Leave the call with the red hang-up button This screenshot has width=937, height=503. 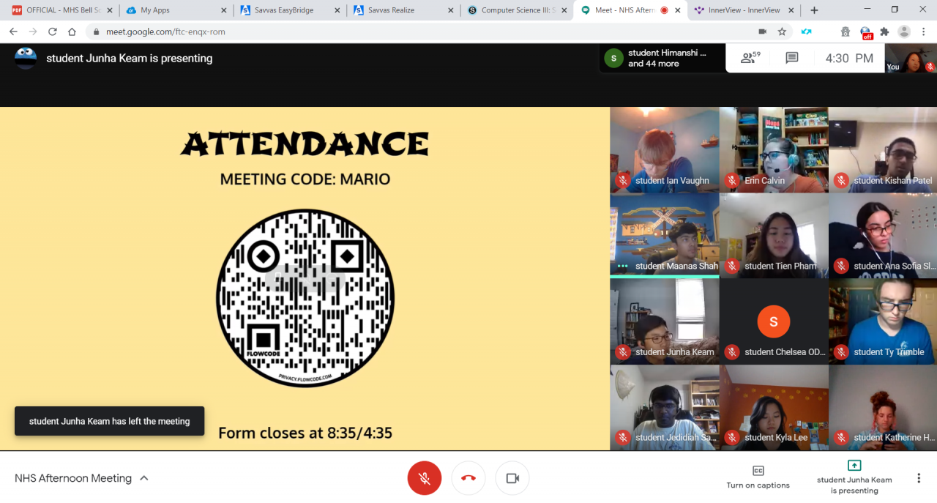pyautogui.click(x=468, y=478)
